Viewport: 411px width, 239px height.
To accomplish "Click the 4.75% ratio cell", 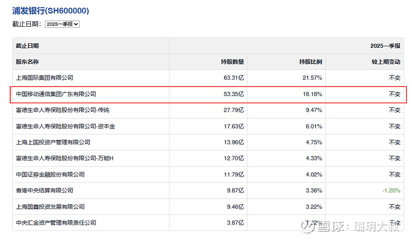I will (x=314, y=142).
